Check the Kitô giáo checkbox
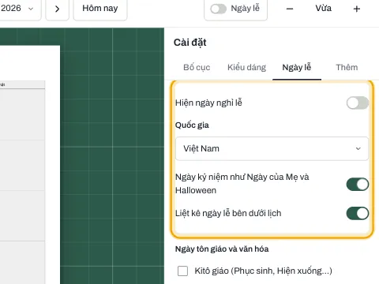This screenshot has height=284, width=379. tap(182, 271)
